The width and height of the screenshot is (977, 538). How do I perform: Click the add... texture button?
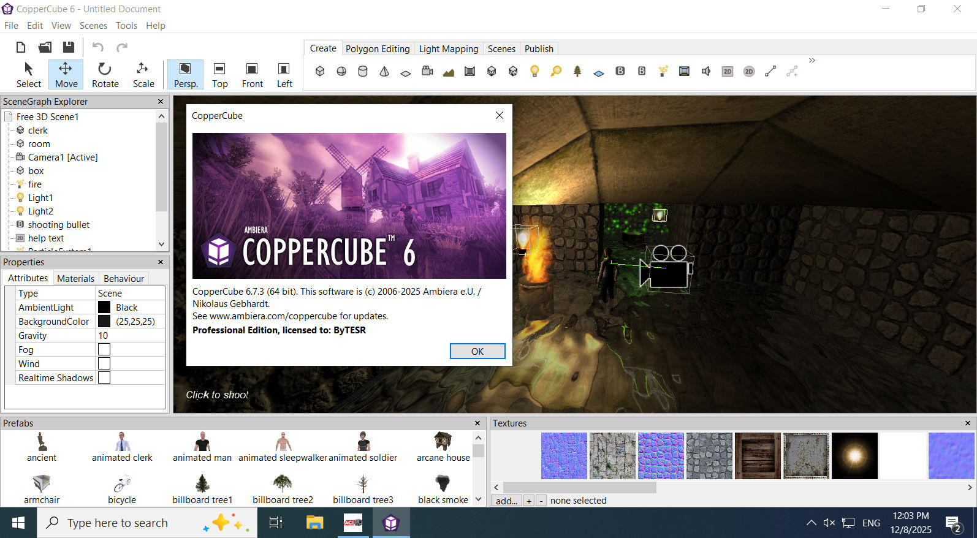(506, 501)
